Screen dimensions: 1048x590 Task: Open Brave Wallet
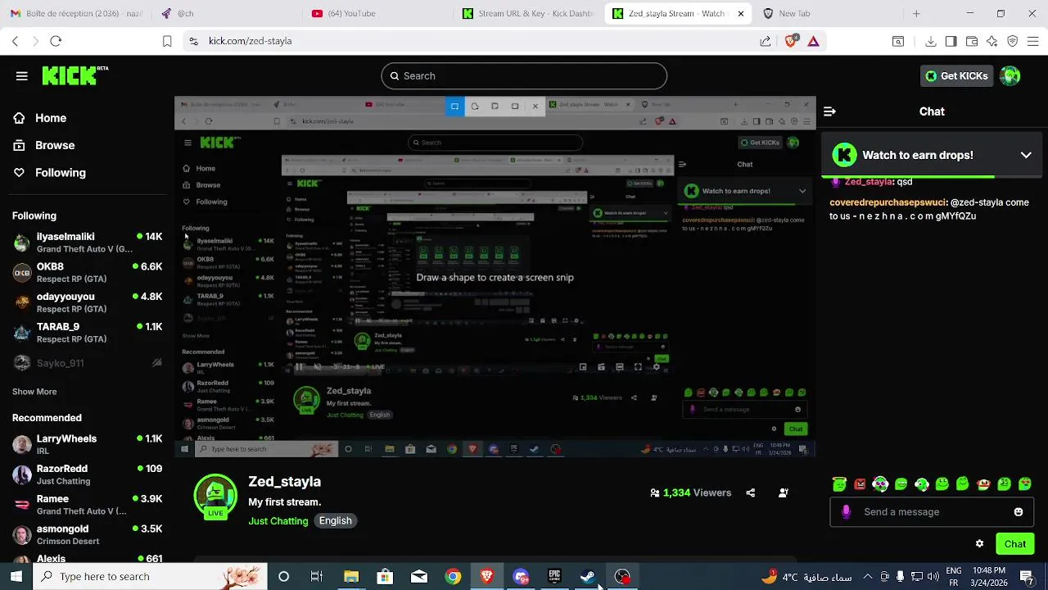point(972,41)
